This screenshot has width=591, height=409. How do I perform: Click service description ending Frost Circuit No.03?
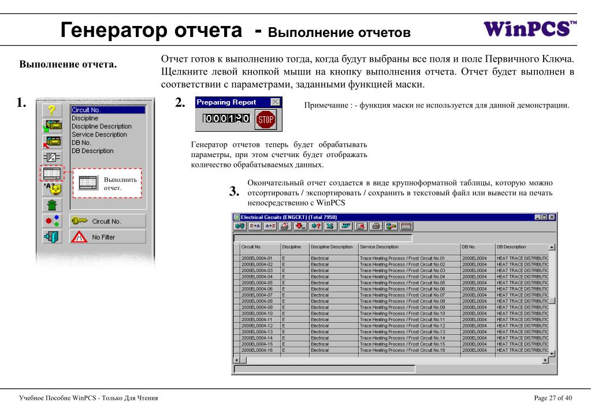(x=410, y=271)
